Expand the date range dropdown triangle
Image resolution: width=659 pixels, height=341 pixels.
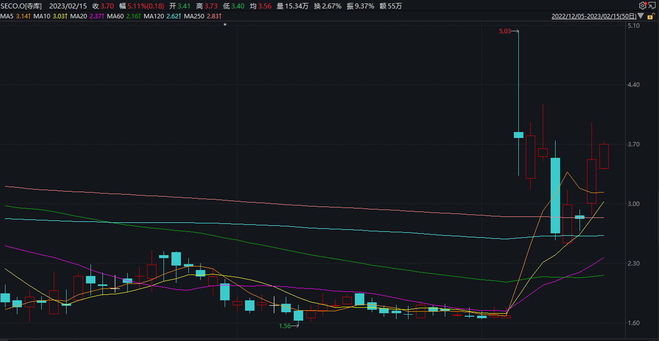pyautogui.click(x=641, y=16)
